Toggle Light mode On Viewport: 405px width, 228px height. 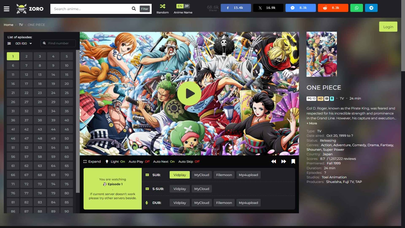(115, 162)
